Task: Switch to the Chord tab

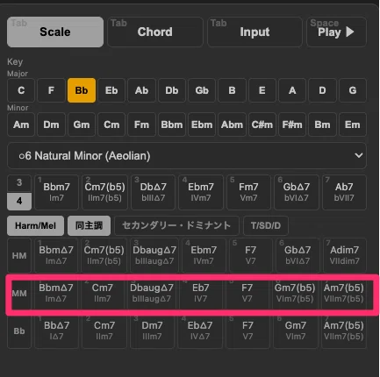Action: tap(155, 32)
